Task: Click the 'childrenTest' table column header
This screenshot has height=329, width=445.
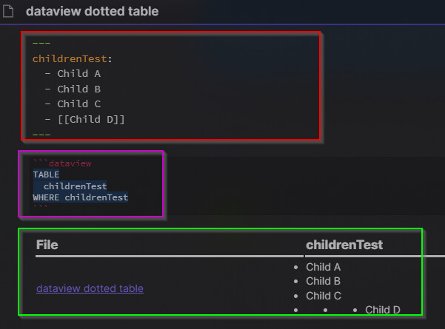Action: (344, 245)
